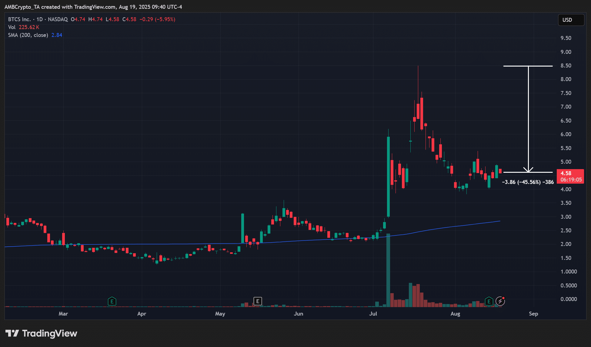Click the green earnings E marker in August

[489, 301]
